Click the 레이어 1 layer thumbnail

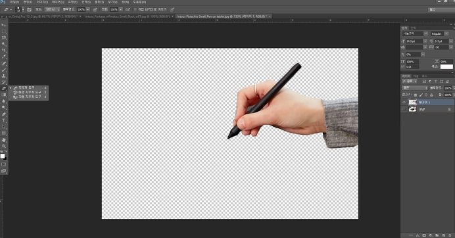pos(412,102)
